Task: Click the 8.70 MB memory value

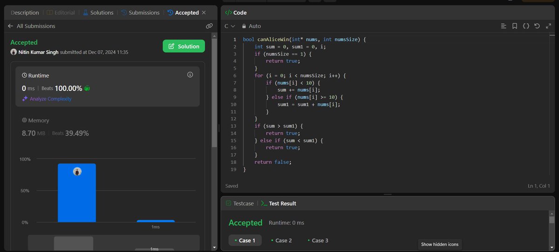Action: 34,133
